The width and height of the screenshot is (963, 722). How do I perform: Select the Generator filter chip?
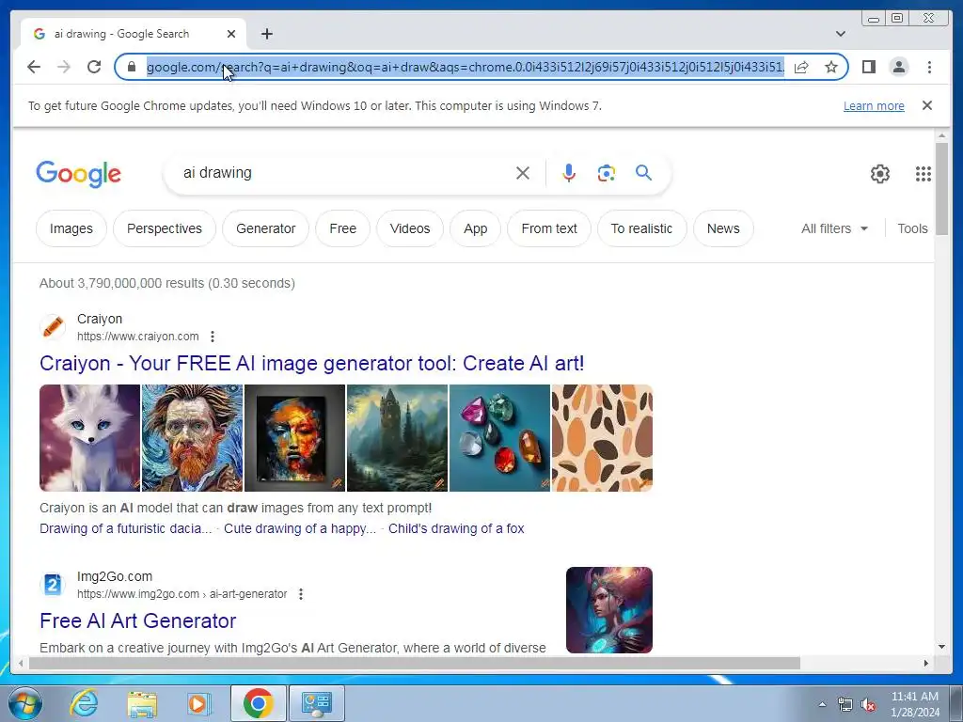point(266,228)
